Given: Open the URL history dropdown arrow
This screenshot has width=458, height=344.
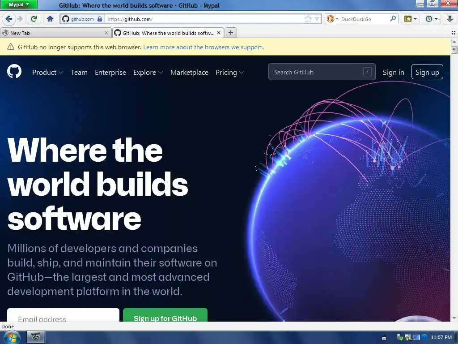Looking at the screenshot, I should click(317, 19).
